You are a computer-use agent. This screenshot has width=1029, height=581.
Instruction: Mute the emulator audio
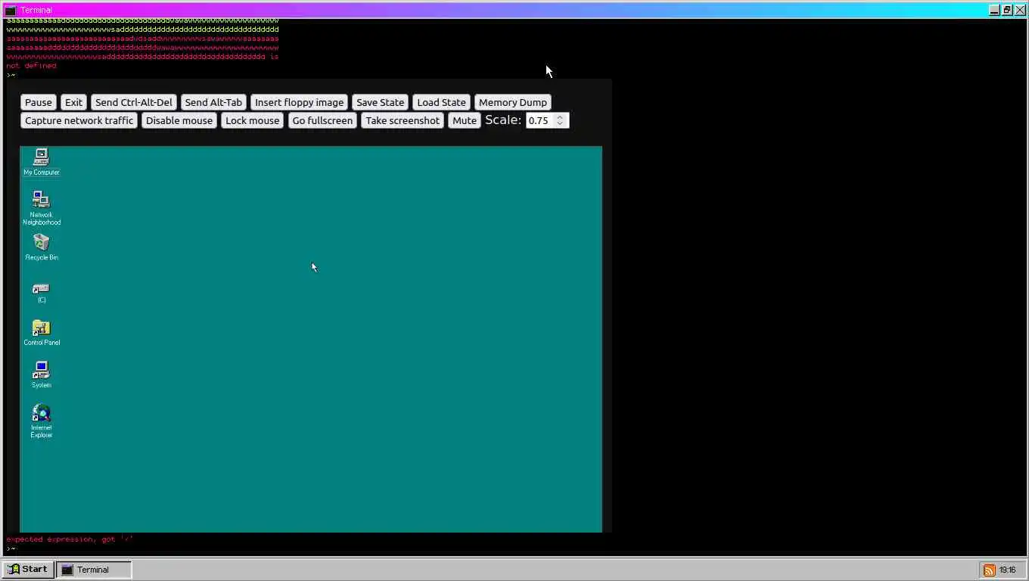464,120
